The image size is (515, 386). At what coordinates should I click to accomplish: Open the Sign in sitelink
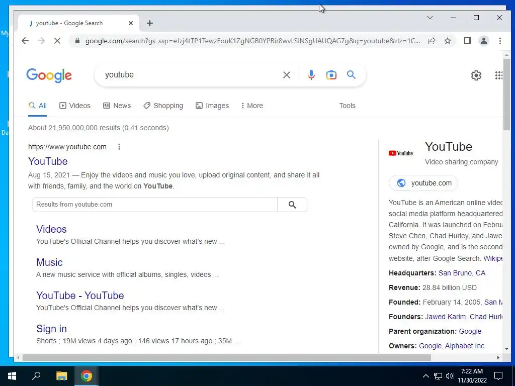(x=52, y=329)
